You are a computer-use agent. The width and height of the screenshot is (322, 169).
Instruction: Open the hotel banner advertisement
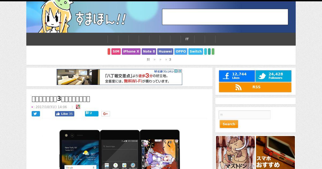coord(119,77)
